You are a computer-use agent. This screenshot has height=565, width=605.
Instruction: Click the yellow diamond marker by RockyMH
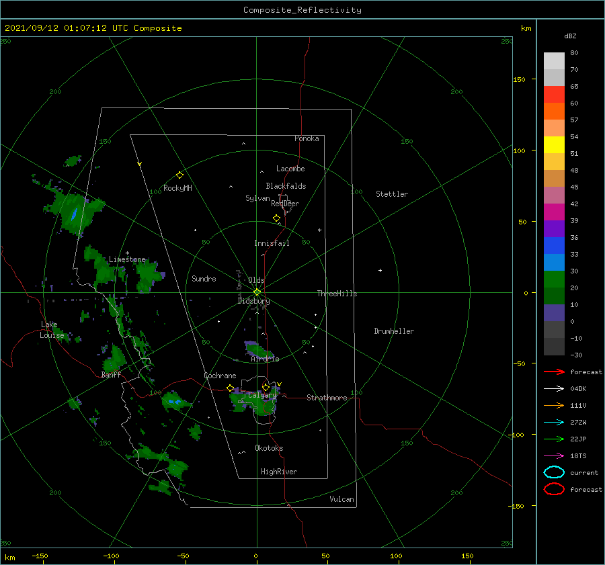[179, 175]
